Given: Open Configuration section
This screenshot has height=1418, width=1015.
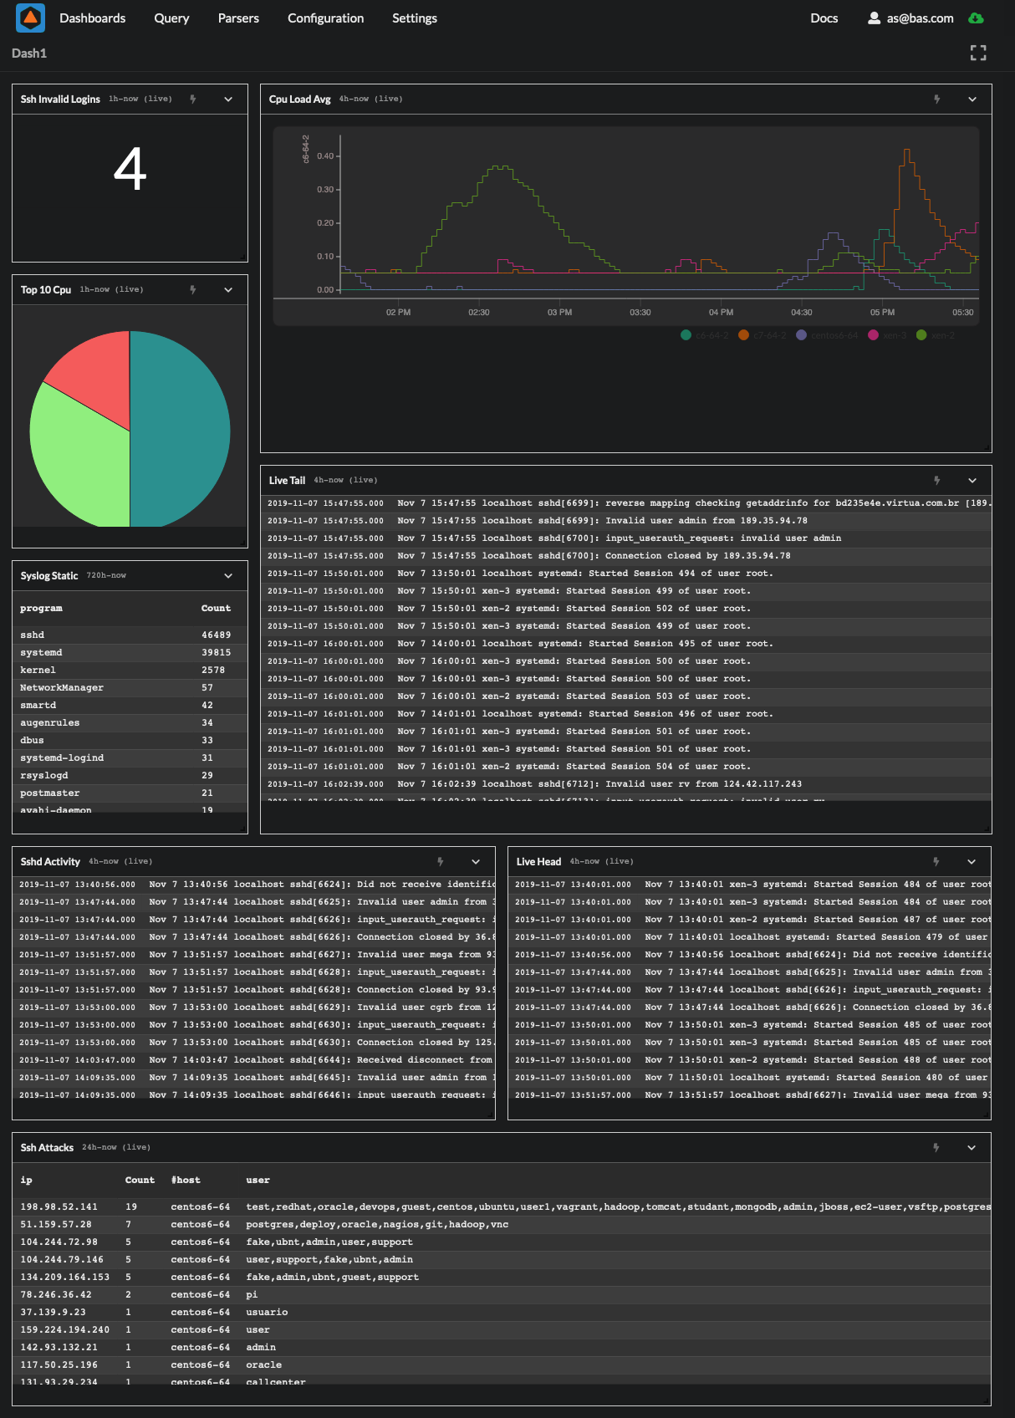Looking at the screenshot, I should [x=325, y=18].
